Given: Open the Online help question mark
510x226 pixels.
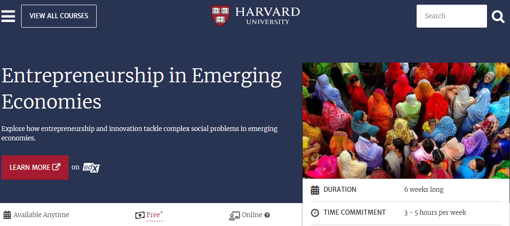Looking at the screenshot, I should tap(267, 215).
